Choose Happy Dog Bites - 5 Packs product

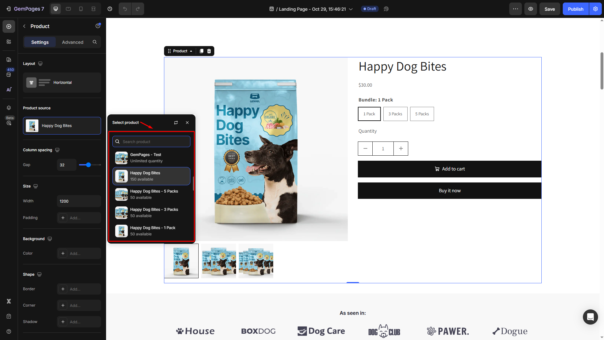point(151,194)
